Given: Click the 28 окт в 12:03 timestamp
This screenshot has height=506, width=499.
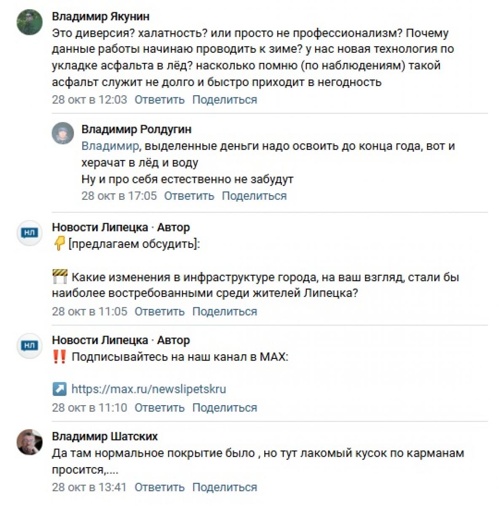Looking at the screenshot, I should point(89,100).
